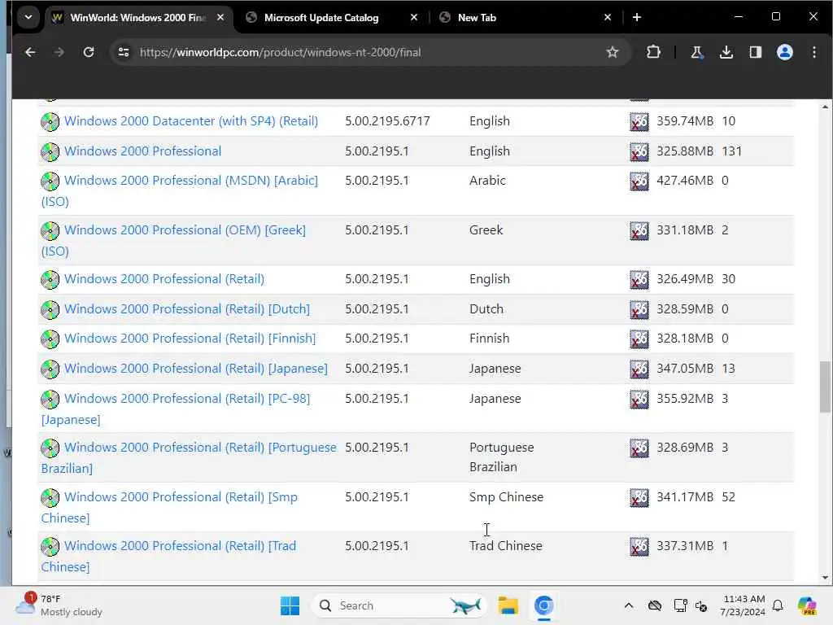
Task: Select the 427.46MB size text
Action: point(685,181)
